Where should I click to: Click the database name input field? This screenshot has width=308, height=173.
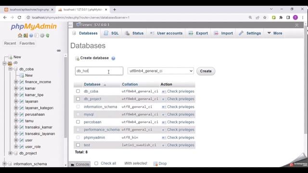pos(99,71)
